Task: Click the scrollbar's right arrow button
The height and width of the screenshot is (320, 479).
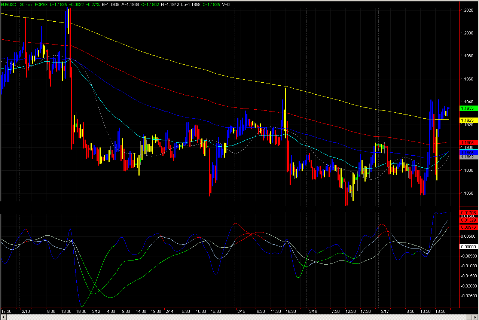Action: [x=476, y=317]
